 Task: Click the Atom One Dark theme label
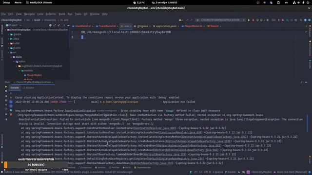[292, 172]
